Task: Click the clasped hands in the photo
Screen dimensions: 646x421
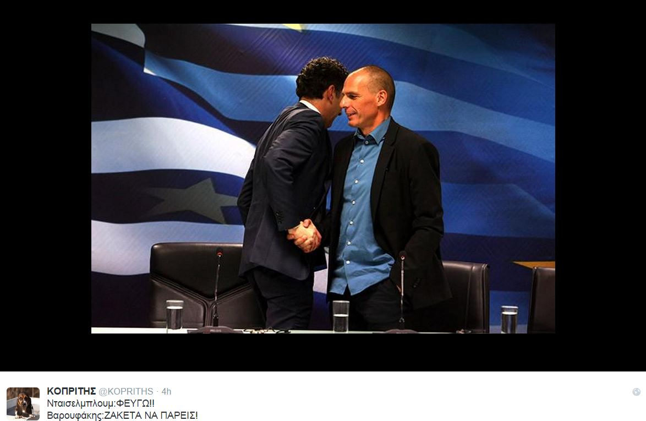Action: pyautogui.click(x=304, y=235)
